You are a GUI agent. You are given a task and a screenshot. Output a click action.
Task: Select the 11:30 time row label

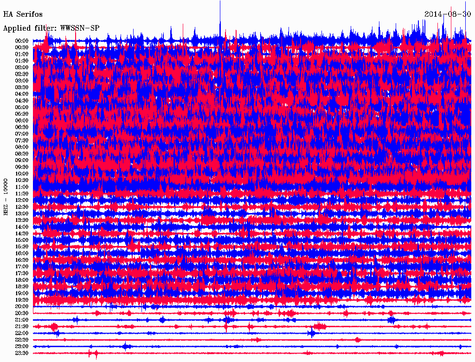[x=22, y=194]
